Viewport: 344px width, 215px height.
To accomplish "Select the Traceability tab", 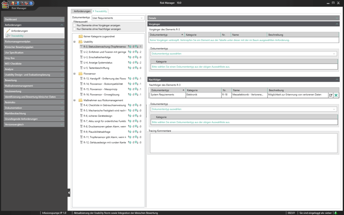I will pos(100,11).
